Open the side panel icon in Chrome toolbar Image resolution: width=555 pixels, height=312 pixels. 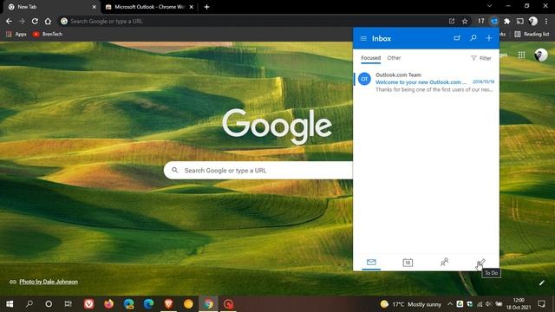pyautogui.click(x=520, y=21)
